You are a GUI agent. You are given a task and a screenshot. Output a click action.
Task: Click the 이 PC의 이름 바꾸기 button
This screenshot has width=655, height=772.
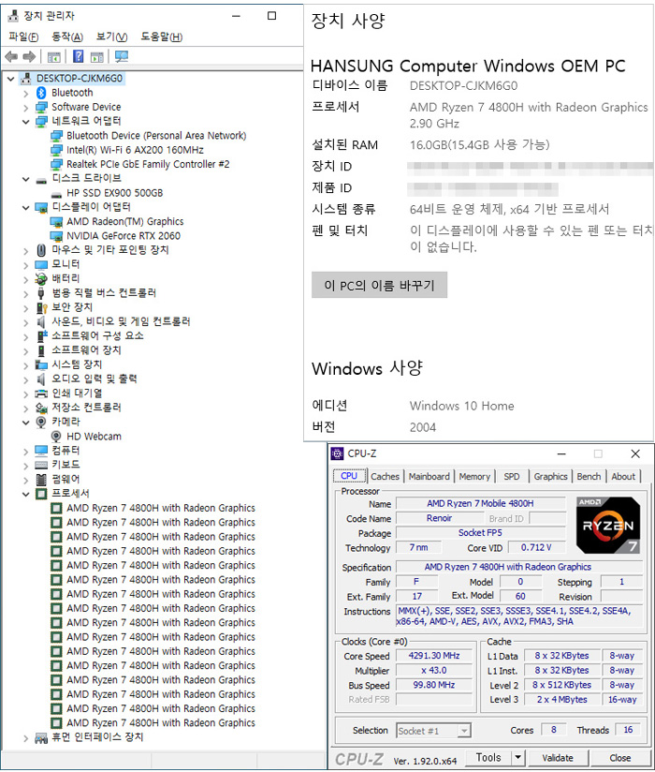coord(379,285)
